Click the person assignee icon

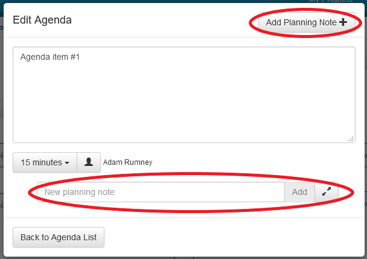(89, 162)
